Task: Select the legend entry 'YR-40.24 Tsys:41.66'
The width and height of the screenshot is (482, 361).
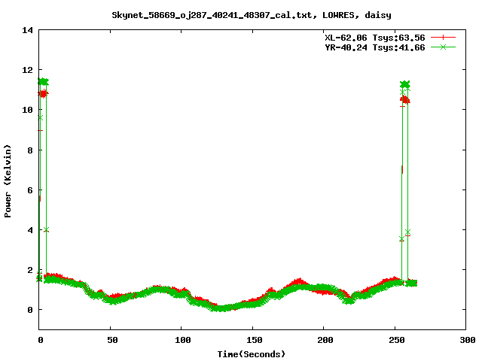Action: pyautogui.click(x=375, y=47)
